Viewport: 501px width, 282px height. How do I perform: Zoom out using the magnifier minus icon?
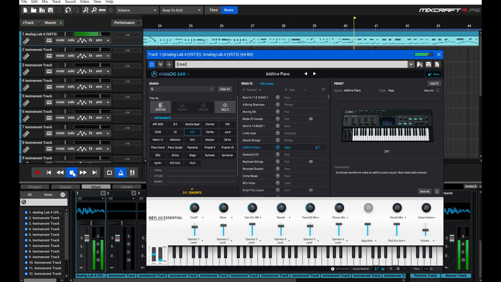click(94, 10)
